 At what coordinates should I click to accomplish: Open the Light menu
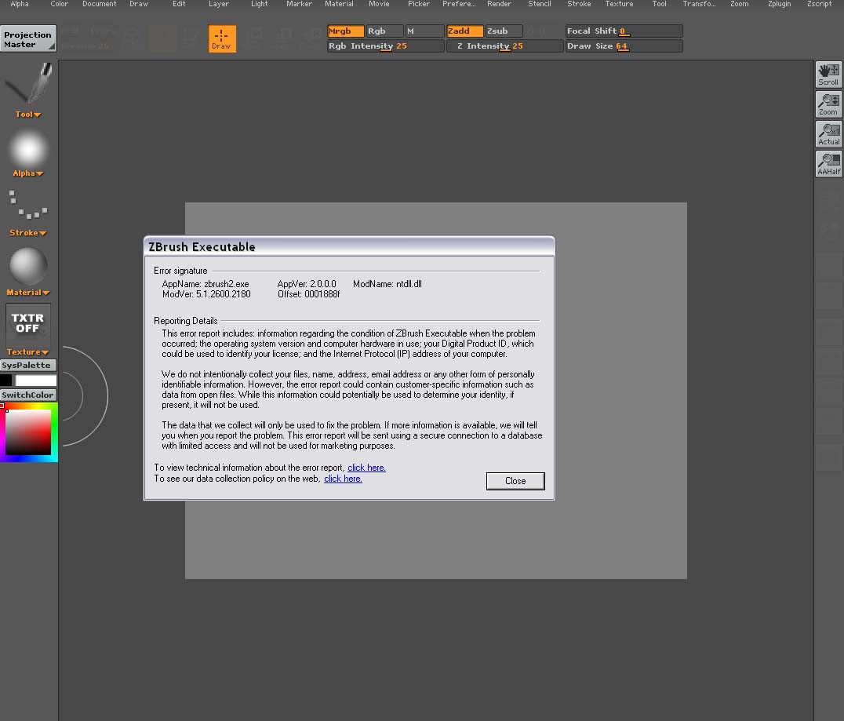pos(260,4)
